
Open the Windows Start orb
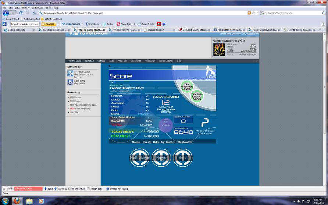(5, 201)
